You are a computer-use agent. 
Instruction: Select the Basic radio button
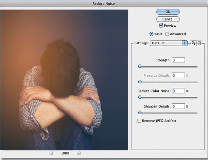tap(151, 34)
